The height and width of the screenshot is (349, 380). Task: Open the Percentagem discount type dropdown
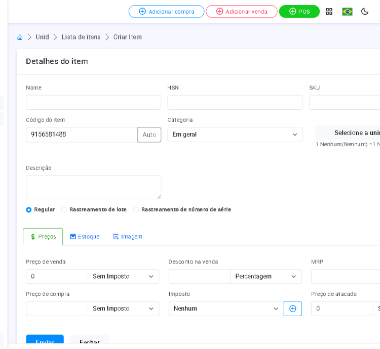(x=266, y=277)
